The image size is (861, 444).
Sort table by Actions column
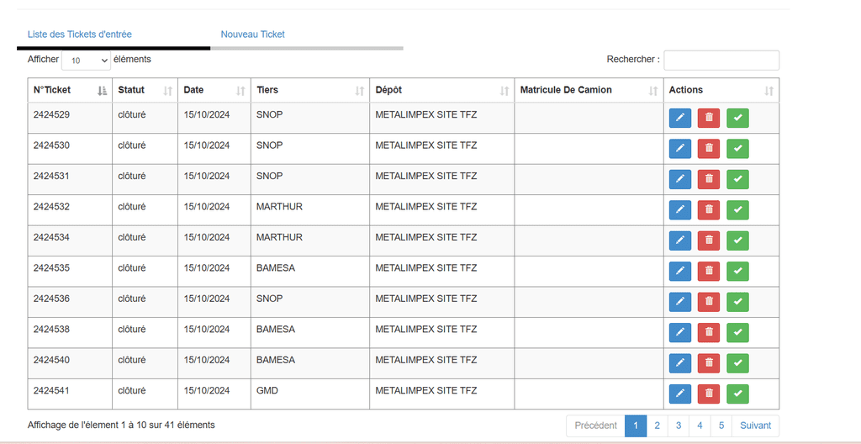click(721, 90)
